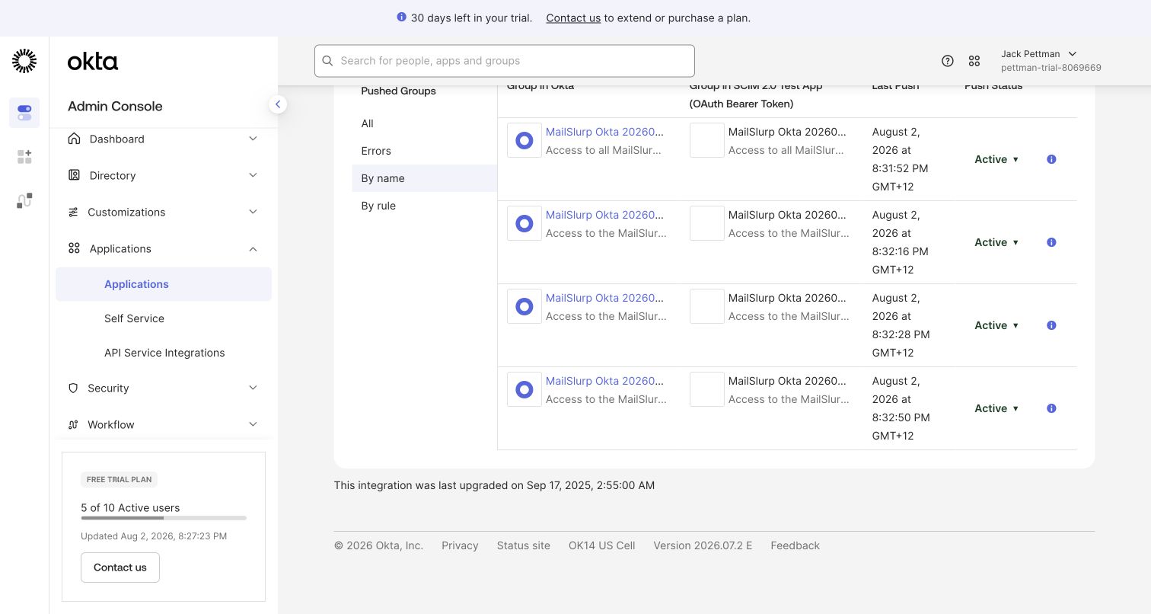The image size is (1151, 614).
Task: Click info icon for 8:32:50 PM push row
Action: pyautogui.click(x=1051, y=408)
